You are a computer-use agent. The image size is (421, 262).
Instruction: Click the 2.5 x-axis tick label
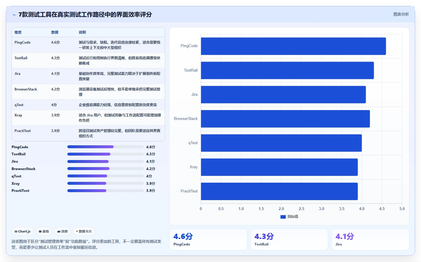click(301, 209)
